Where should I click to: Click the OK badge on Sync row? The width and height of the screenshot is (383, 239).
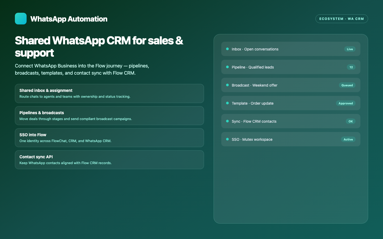(x=351, y=121)
